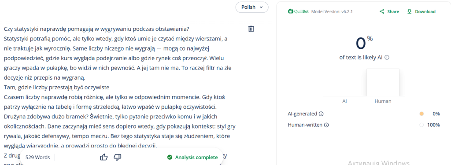The height and width of the screenshot is (165, 451).
Task: Open the Polish language dropdown
Action: coord(251,7)
